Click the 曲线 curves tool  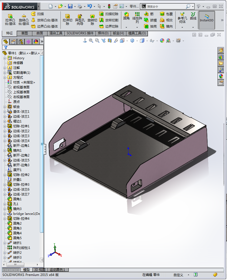[193, 16]
